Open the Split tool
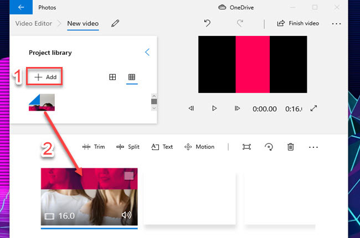 coord(127,147)
